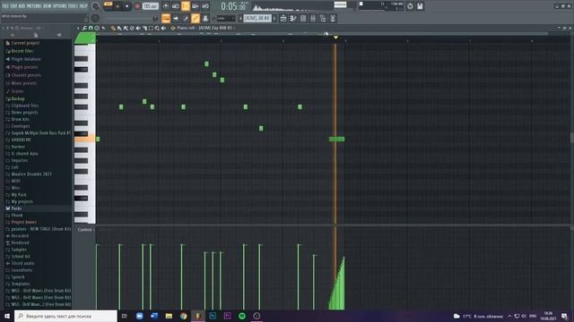
Task: Click the Windows Start button
Action: pyautogui.click(x=6, y=316)
